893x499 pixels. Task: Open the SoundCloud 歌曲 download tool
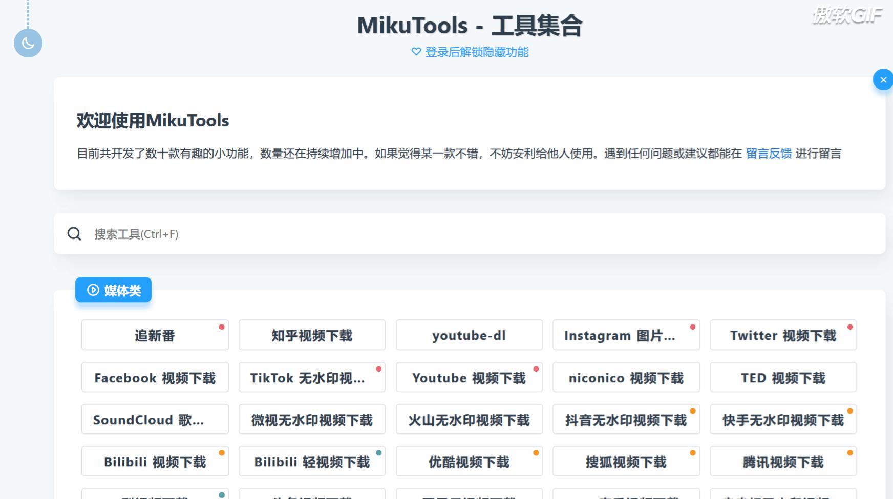pos(155,420)
